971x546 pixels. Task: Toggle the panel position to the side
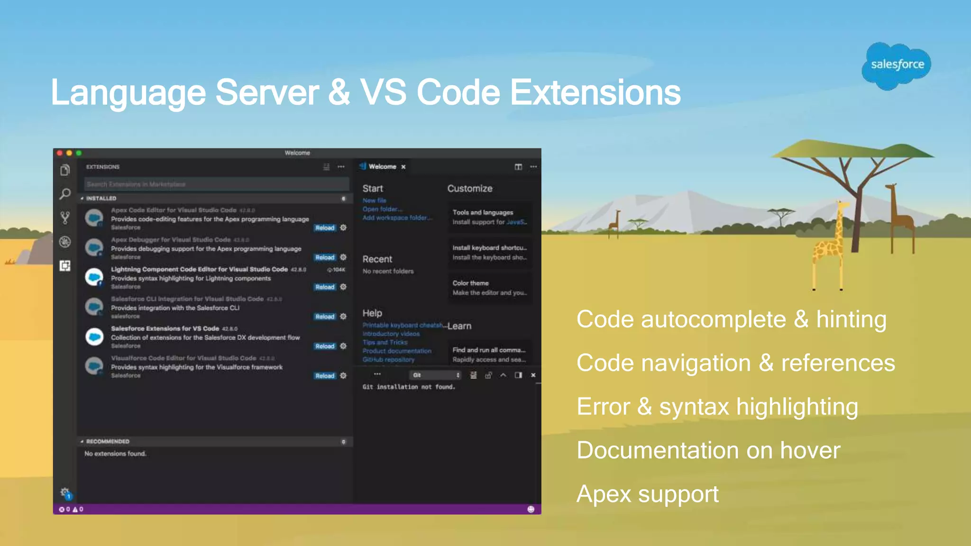pos(518,375)
